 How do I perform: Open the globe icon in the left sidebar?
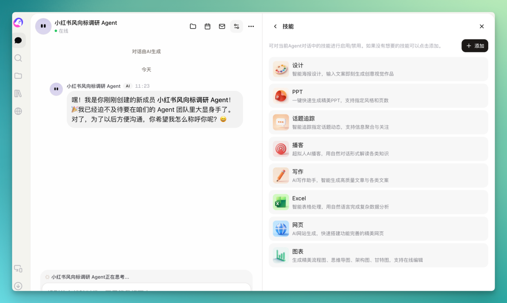coord(18,111)
